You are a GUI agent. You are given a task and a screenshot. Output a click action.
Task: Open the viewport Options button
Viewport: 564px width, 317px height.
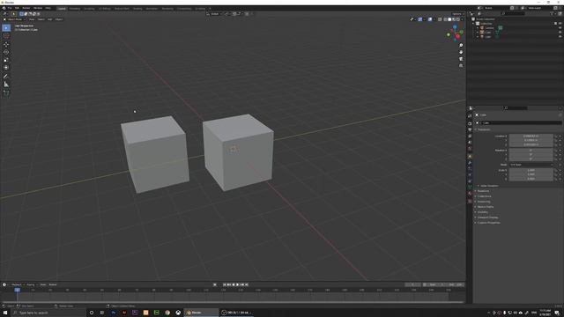coord(456,14)
